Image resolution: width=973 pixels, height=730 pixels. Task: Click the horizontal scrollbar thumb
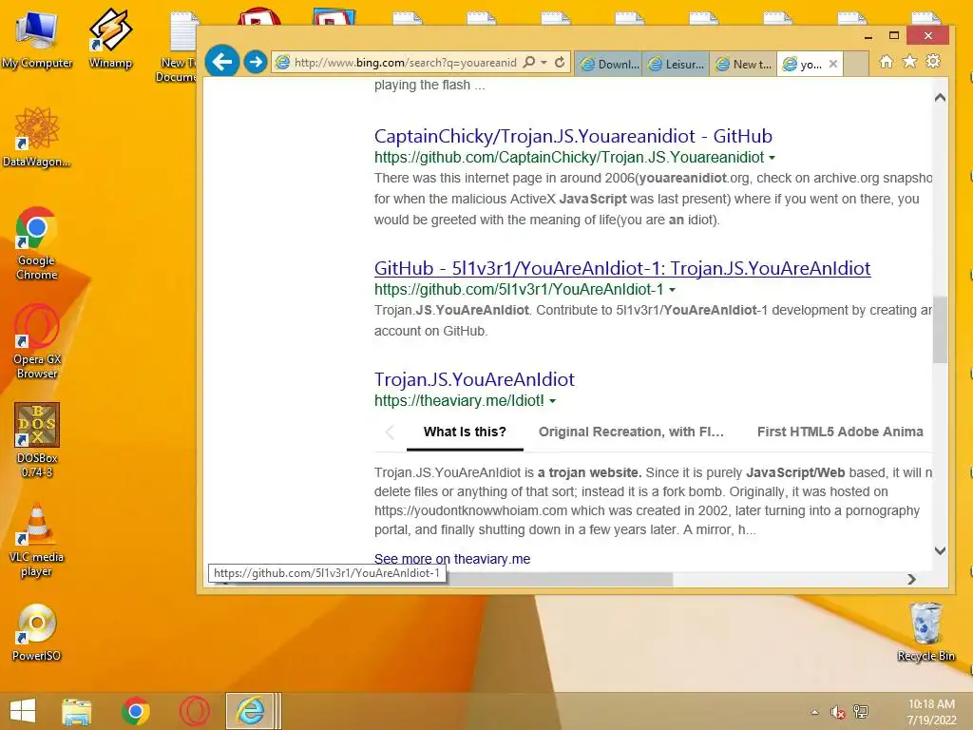click(x=559, y=579)
